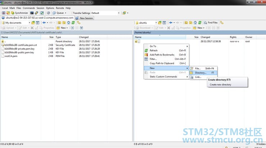
Task: Expand the Queue dropdown arrow
Action: (66, 13)
